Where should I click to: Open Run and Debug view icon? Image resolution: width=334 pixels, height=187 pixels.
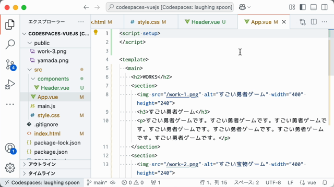point(10,84)
